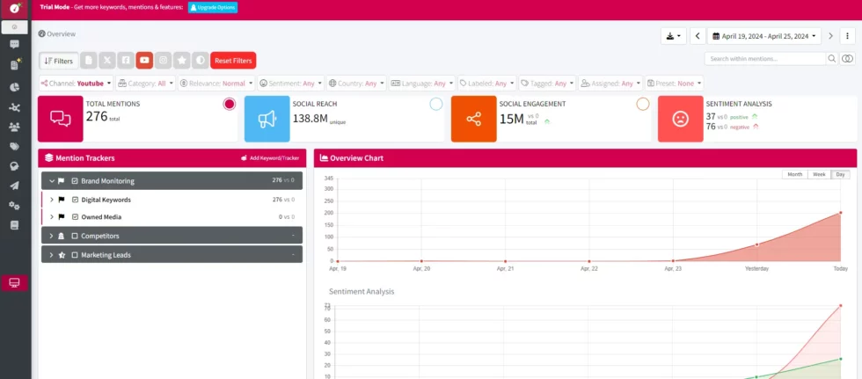
Task: Collapse the Brand Monitoring tracker group
Action: [52, 181]
